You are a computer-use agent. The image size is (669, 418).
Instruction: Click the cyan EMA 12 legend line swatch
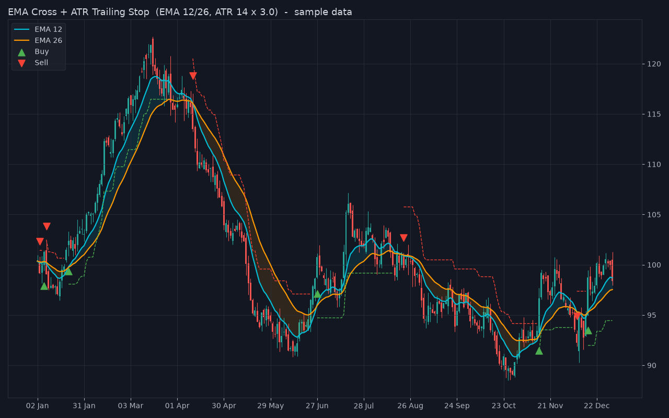[x=21, y=30]
